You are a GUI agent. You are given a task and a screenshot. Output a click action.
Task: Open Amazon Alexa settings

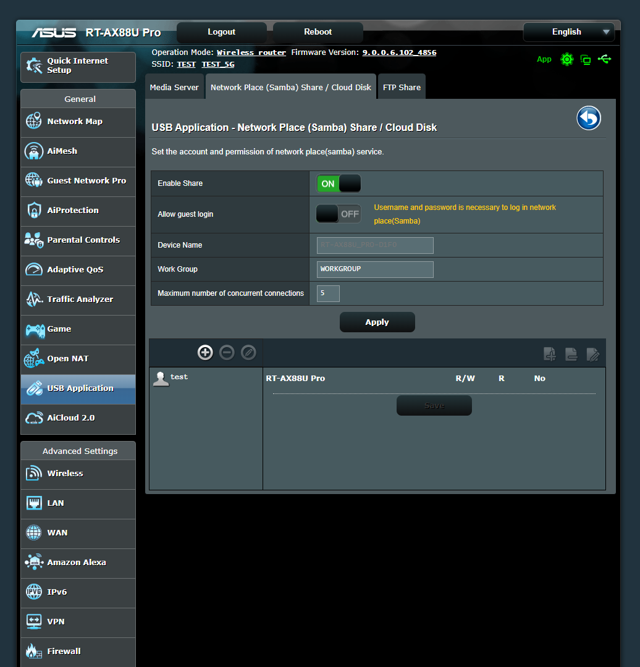[78, 563]
